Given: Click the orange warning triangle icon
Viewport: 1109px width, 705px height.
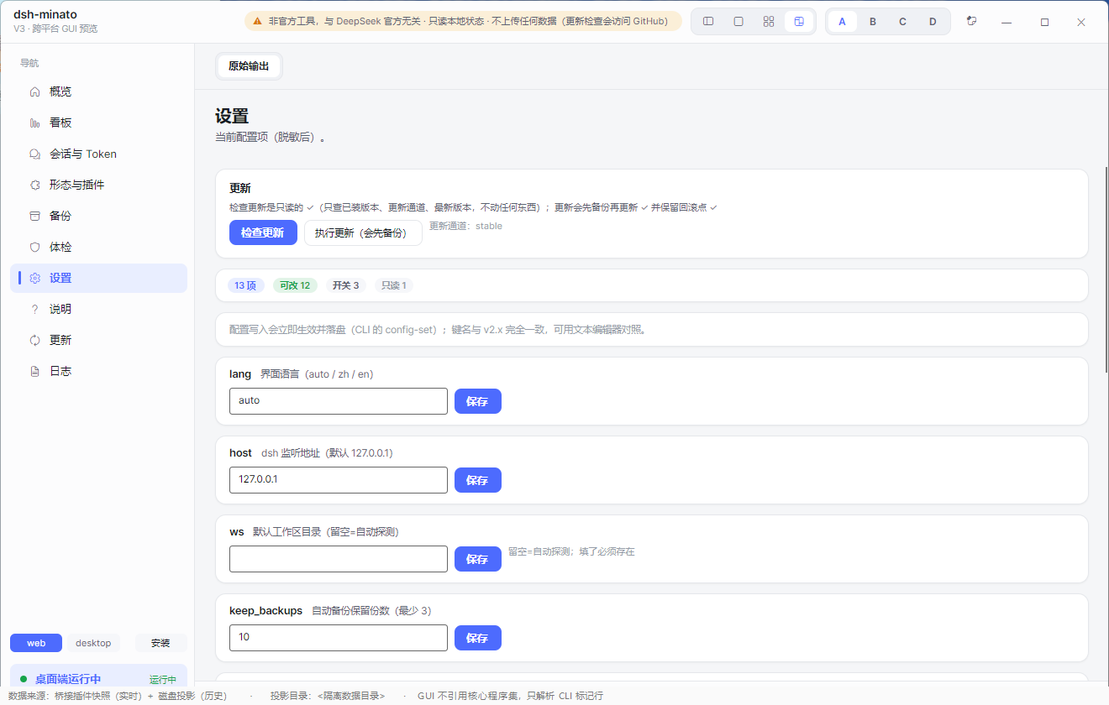Looking at the screenshot, I should coord(258,22).
